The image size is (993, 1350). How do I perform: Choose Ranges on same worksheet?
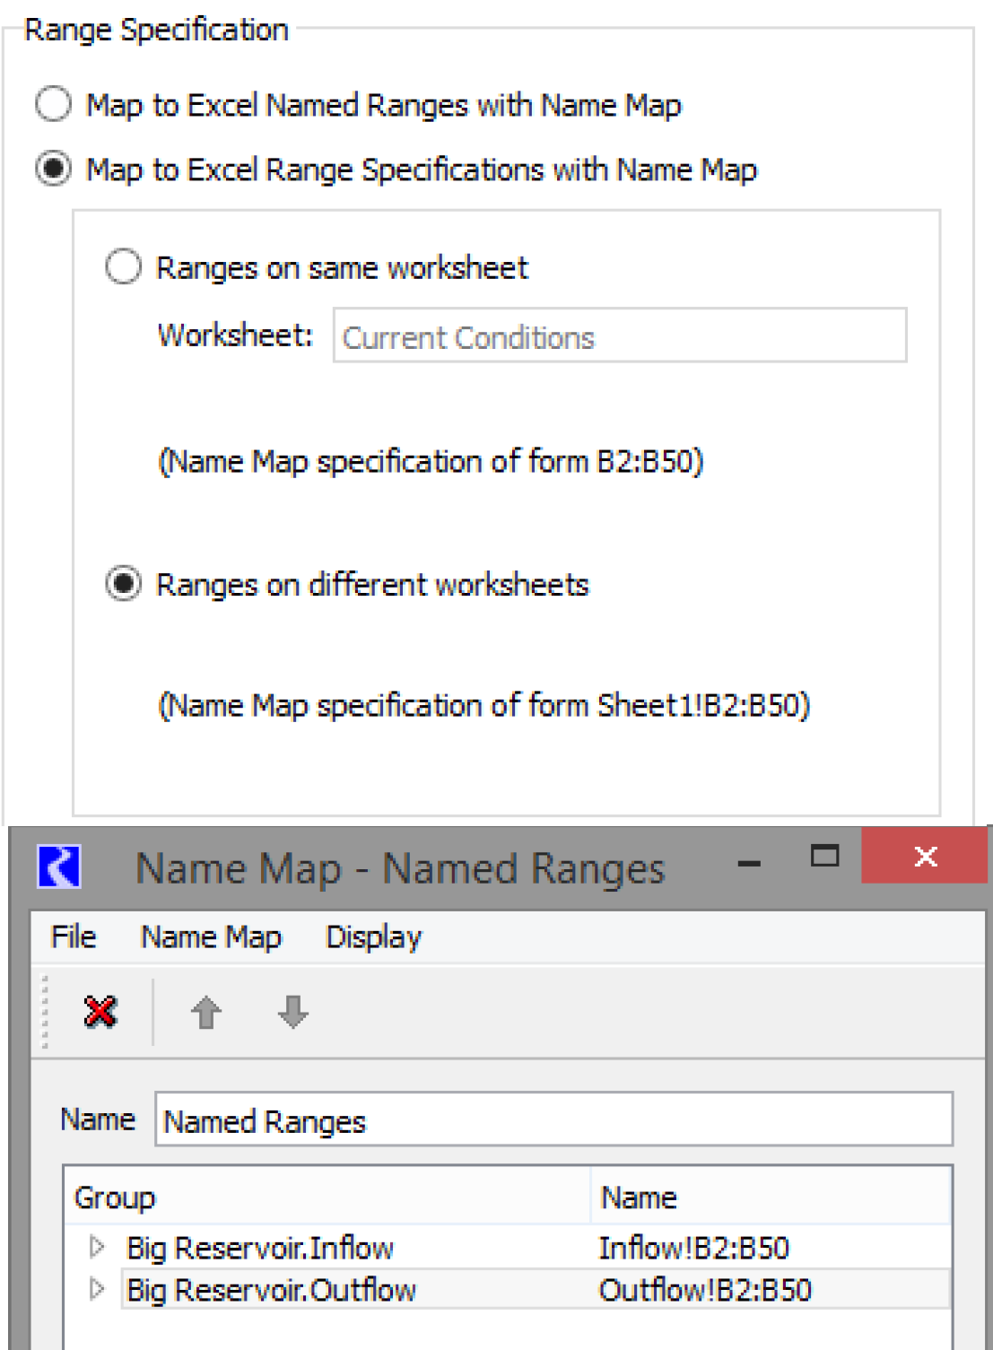click(124, 267)
